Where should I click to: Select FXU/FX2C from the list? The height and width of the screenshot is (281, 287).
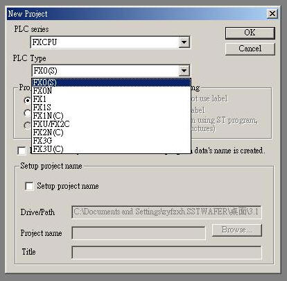coord(111,124)
